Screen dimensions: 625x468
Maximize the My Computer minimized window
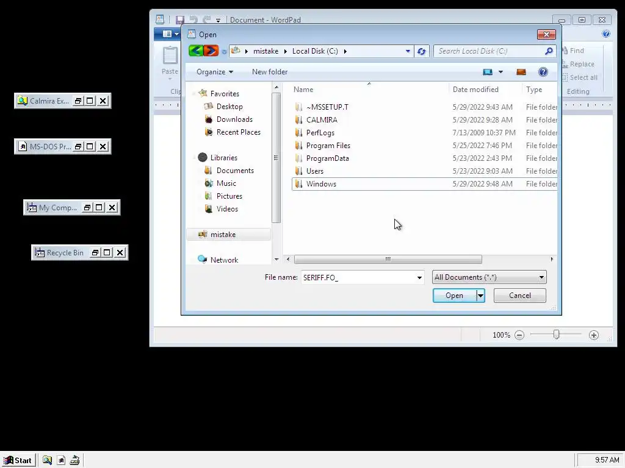(99, 207)
